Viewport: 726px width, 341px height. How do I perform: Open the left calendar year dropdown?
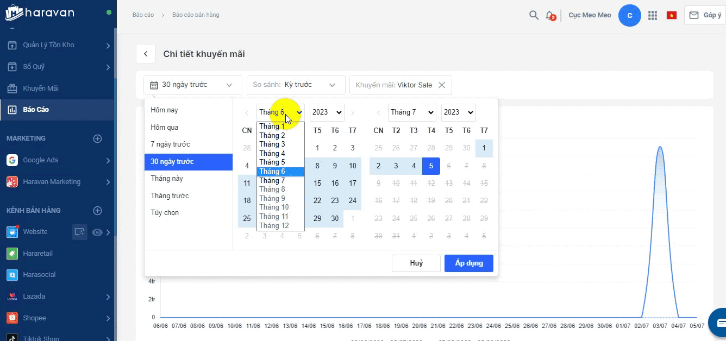tap(327, 112)
